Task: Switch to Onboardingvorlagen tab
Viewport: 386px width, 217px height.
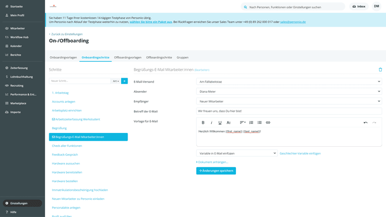Action: [x=63, y=57]
